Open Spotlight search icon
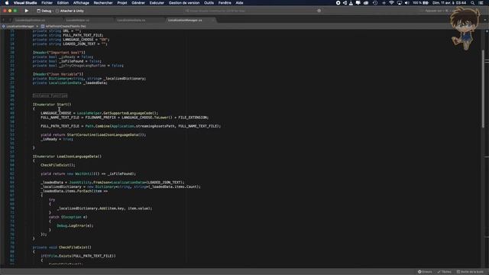This screenshot has height=275, width=489. pos(473,3)
